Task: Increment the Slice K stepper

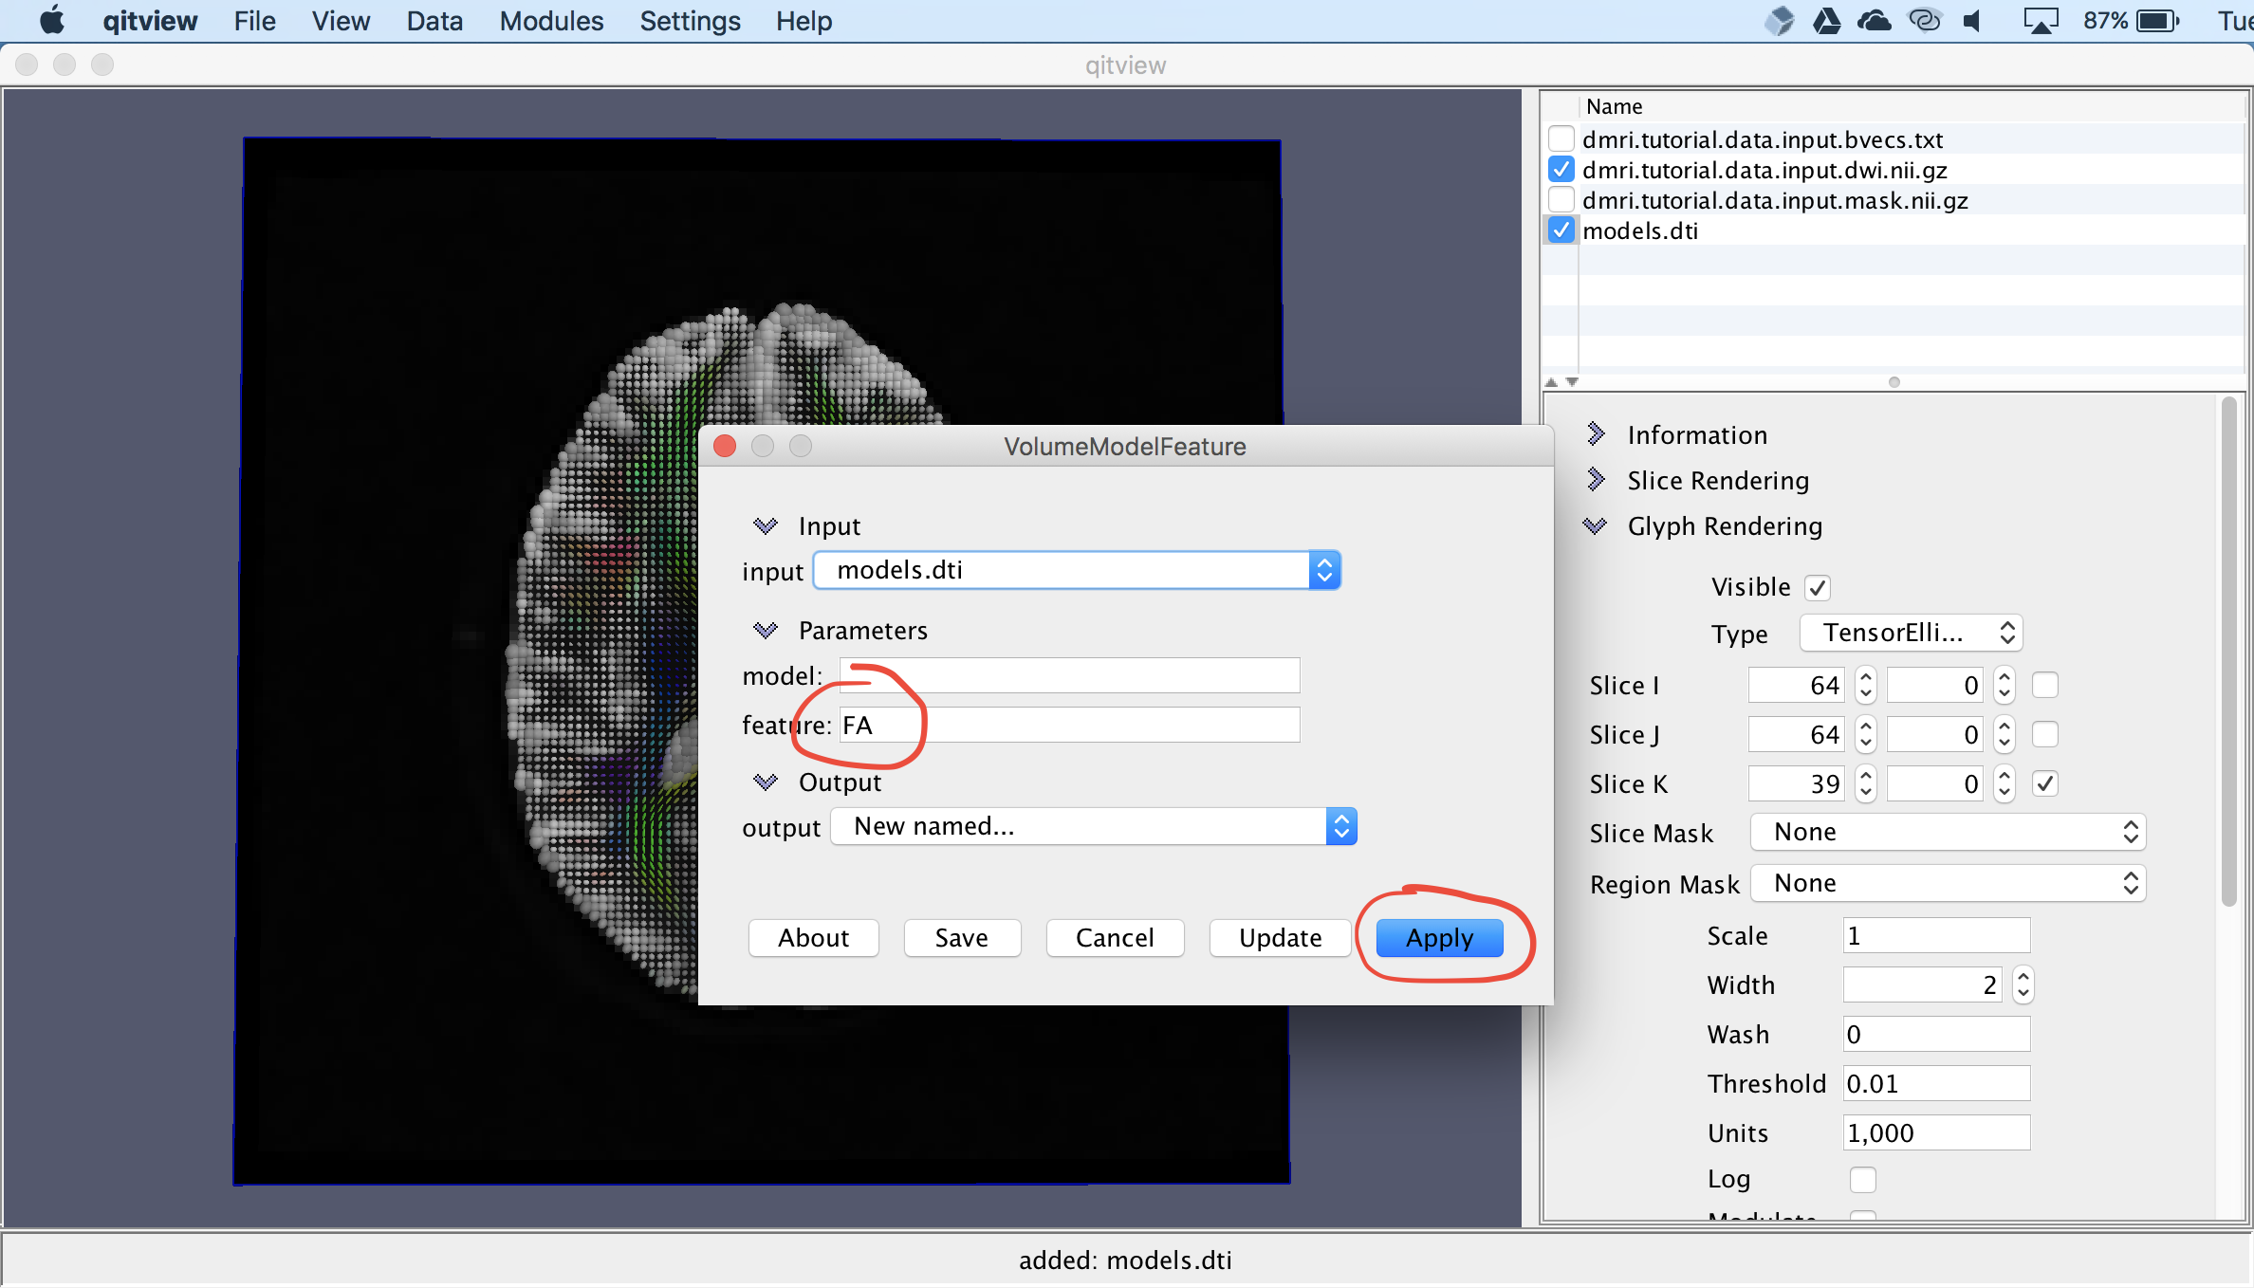Action: (1866, 776)
